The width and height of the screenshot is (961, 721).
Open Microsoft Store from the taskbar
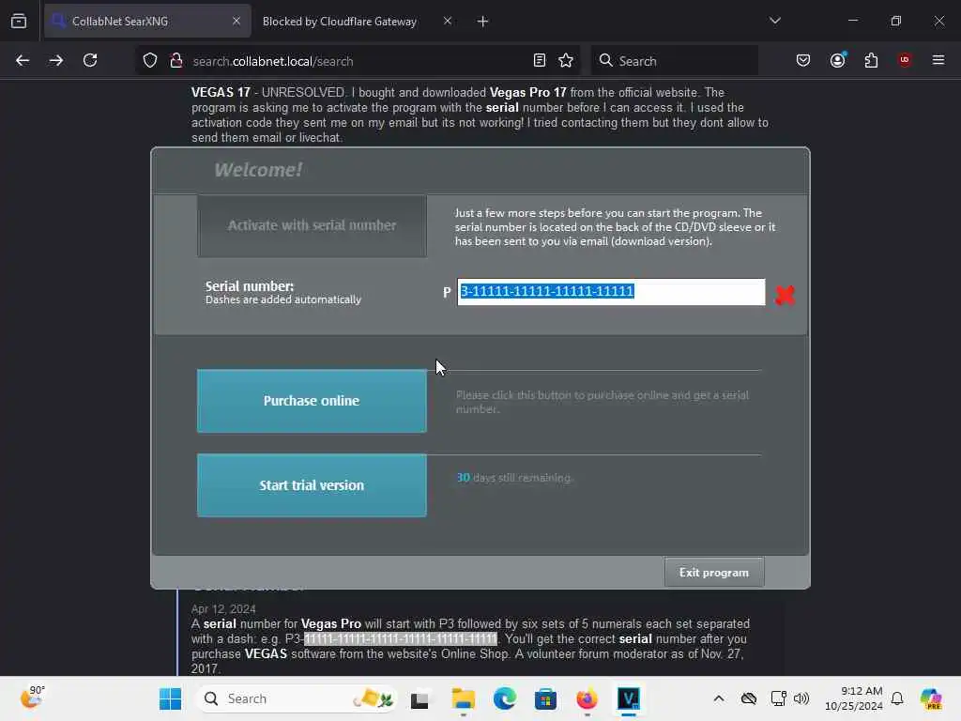(x=545, y=698)
